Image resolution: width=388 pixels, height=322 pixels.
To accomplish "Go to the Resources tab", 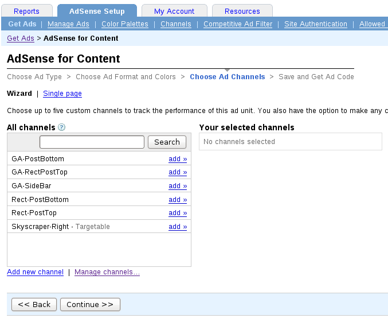I will point(242,11).
